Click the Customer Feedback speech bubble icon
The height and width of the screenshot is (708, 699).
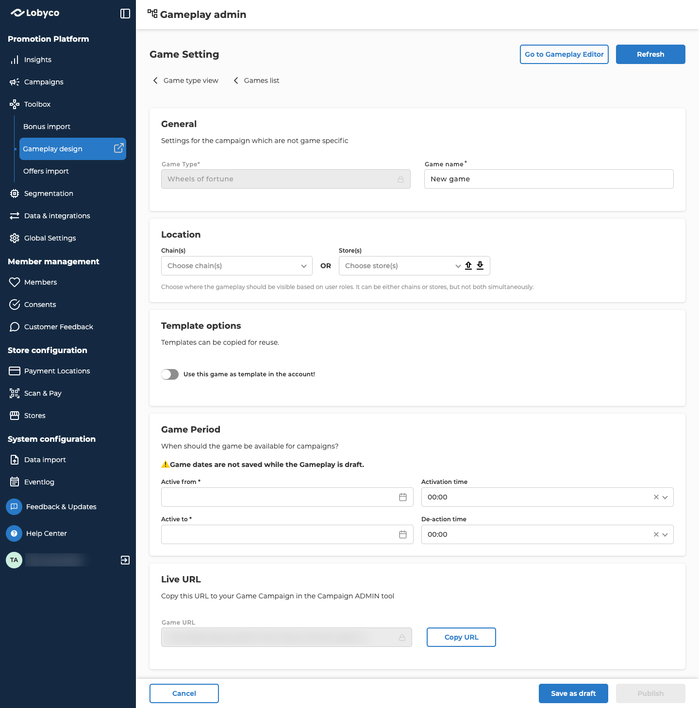(x=15, y=327)
